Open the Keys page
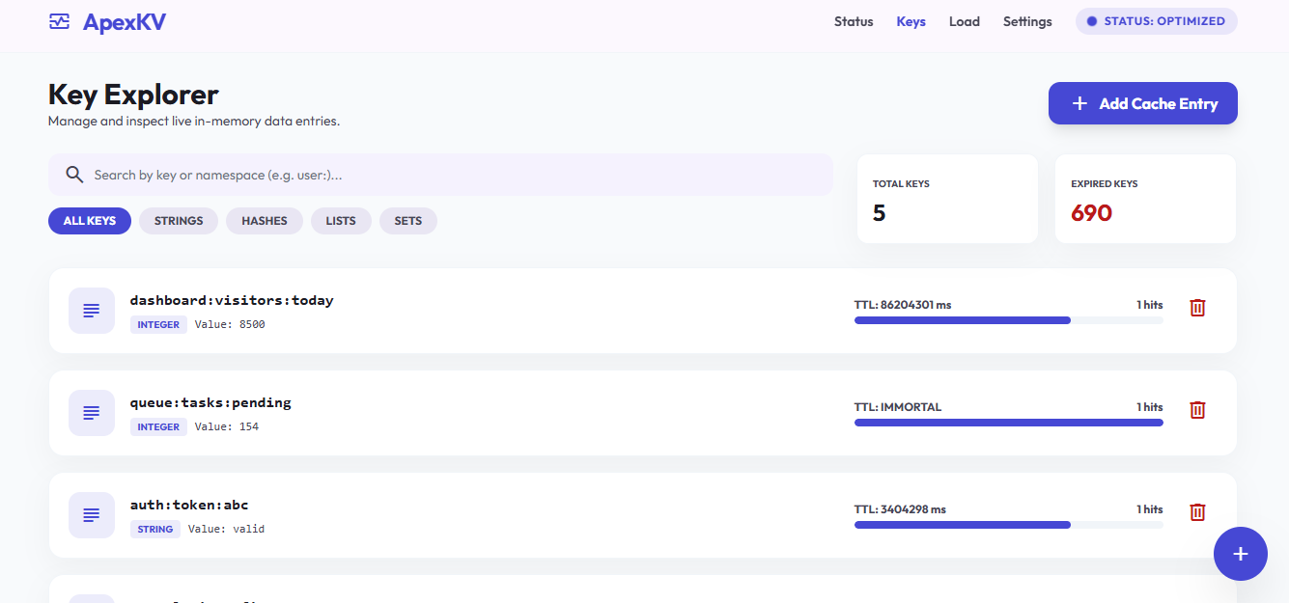The height and width of the screenshot is (603, 1289). [911, 21]
